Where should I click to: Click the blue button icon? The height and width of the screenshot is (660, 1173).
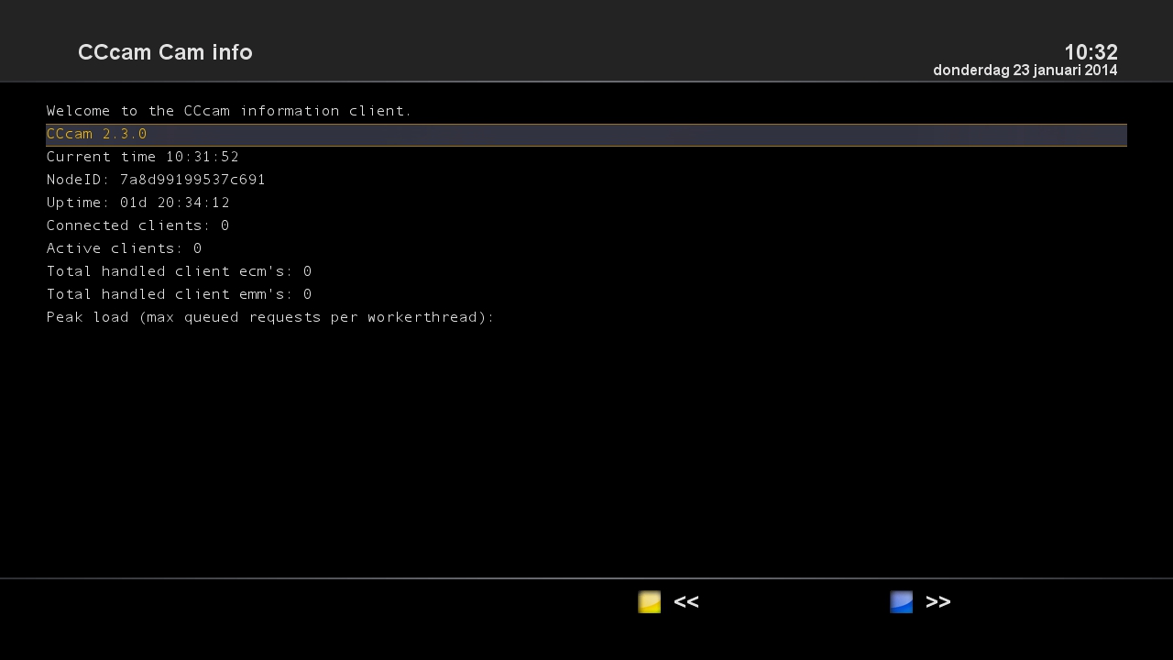(x=902, y=602)
